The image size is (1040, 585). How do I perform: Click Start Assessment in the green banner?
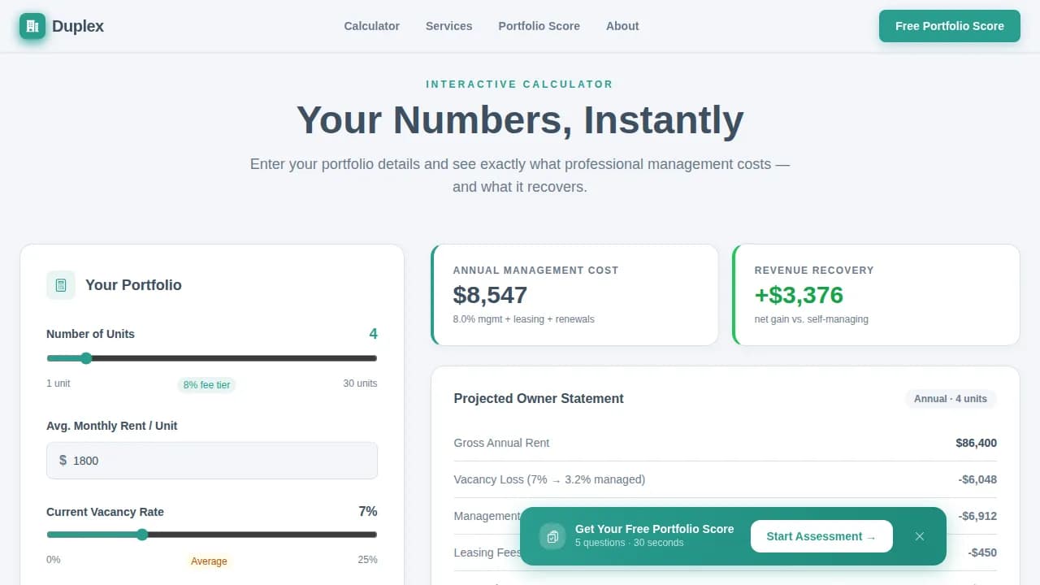point(821,536)
